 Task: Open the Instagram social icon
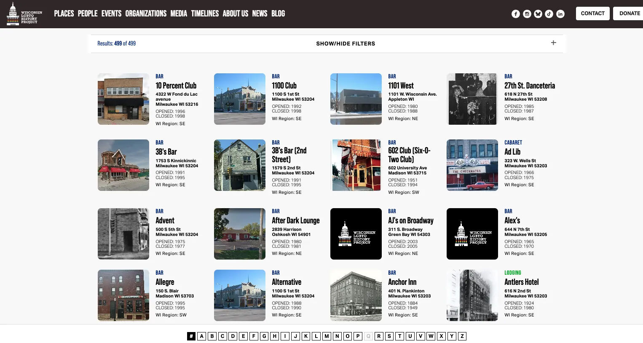(x=527, y=14)
